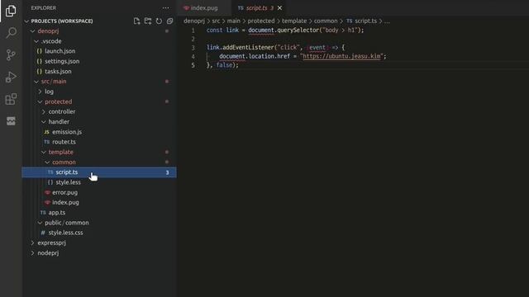Open the Explorer more actions ellipsis
The width and height of the screenshot is (529, 297).
[x=165, y=7]
